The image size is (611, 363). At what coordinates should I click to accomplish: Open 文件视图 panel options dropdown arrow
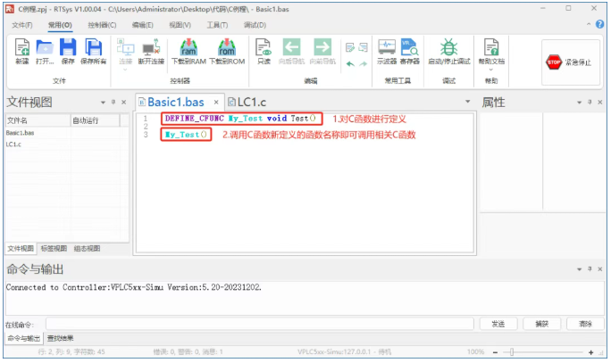(103, 103)
